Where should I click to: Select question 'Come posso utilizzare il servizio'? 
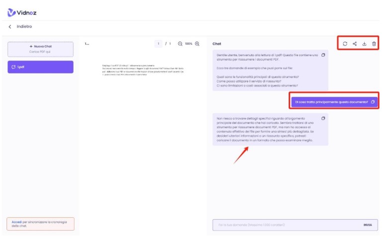point(249,81)
